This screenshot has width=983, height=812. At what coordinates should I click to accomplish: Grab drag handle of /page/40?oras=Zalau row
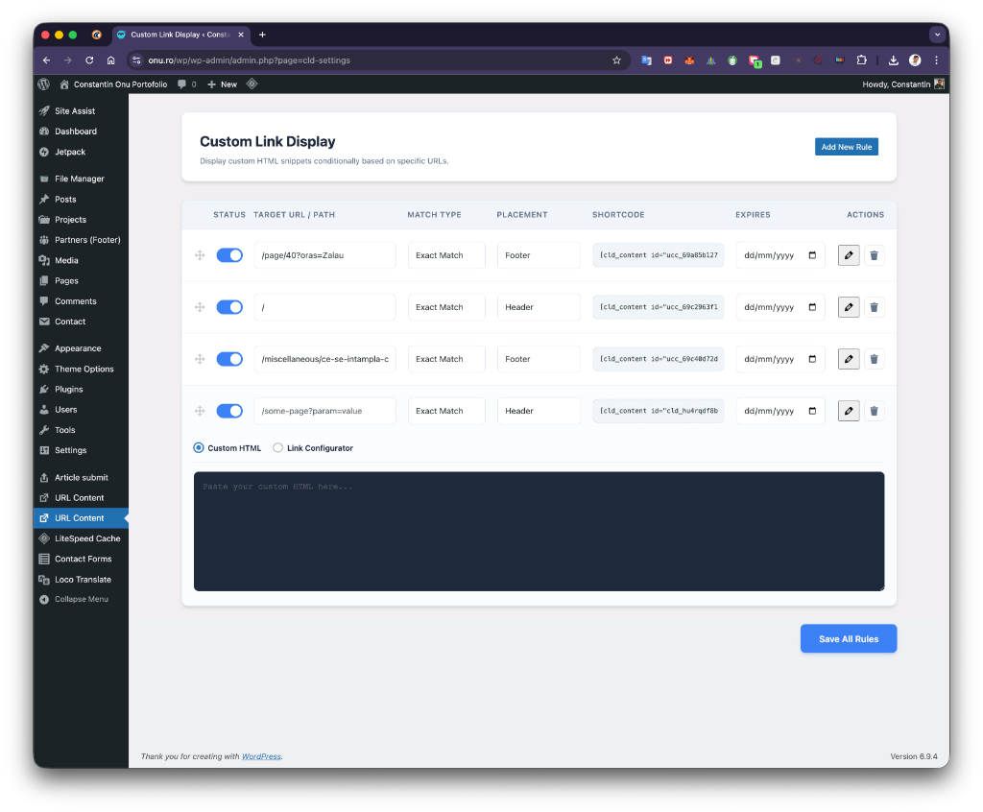[200, 255]
